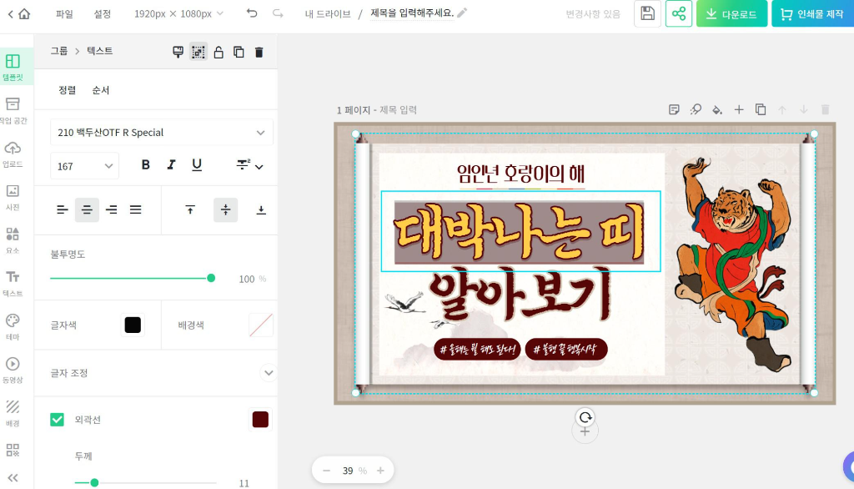
Task: Open the black 글자색 color swatch
Action: 133,325
